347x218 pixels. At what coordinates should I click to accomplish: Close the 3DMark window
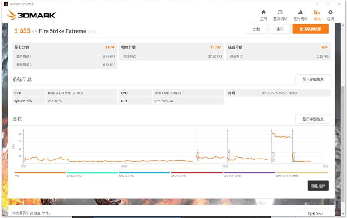pyautogui.click(x=339, y=4)
